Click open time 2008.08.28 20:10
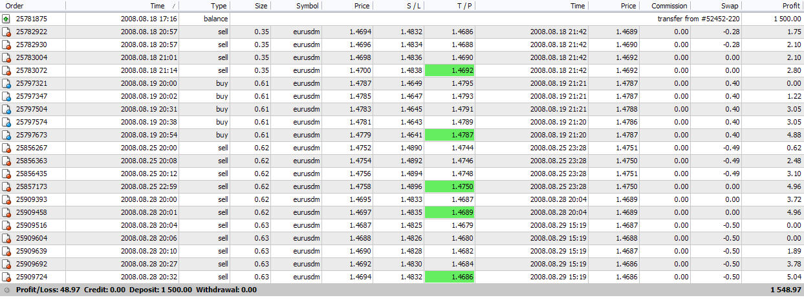The width and height of the screenshot is (804, 300). [x=149, y=251]
